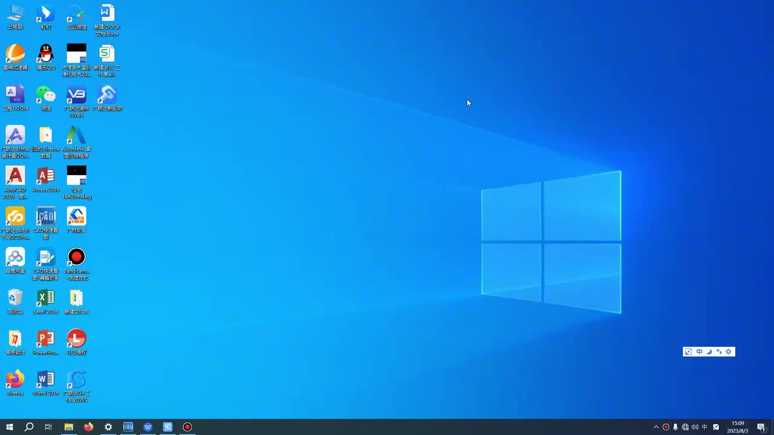Select the 广联达新驱动 shortcut

point(107,98)
